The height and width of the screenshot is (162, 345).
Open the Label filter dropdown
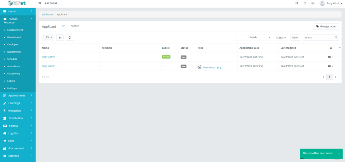click(x=253, y=38)
